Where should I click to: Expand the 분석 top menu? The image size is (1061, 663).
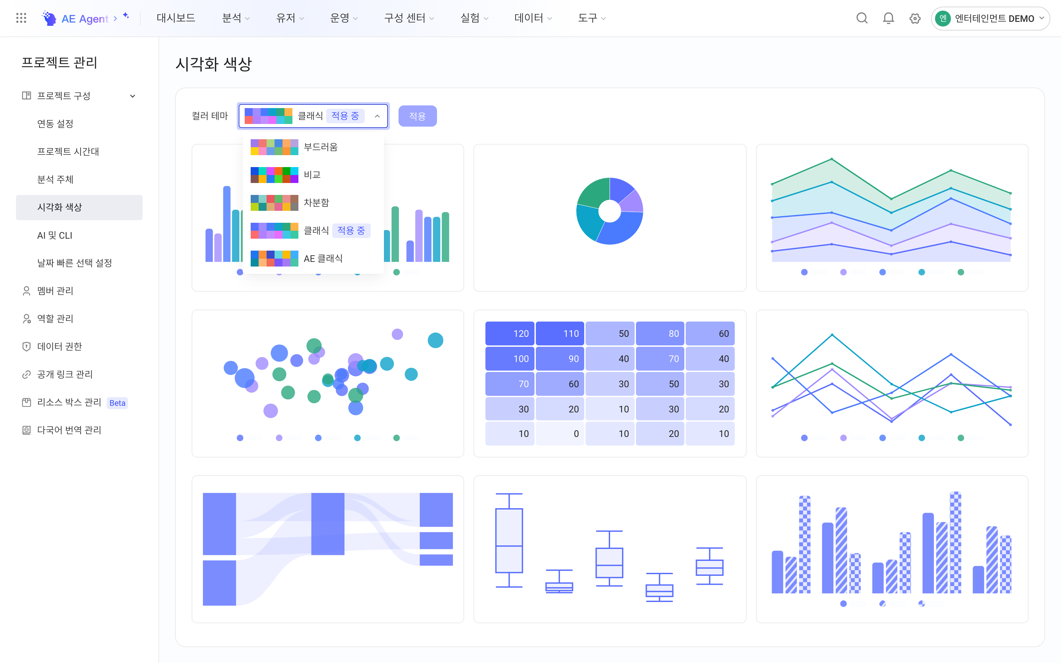click(x=235, y=18)
